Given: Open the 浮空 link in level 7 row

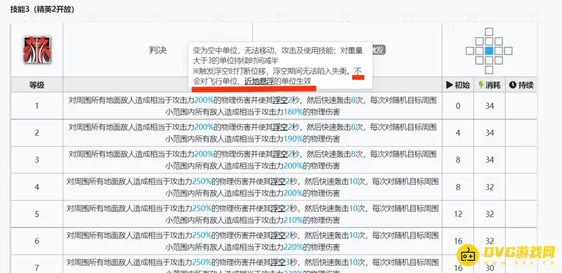Looking at the screenshot, I should tap(278, 262).
